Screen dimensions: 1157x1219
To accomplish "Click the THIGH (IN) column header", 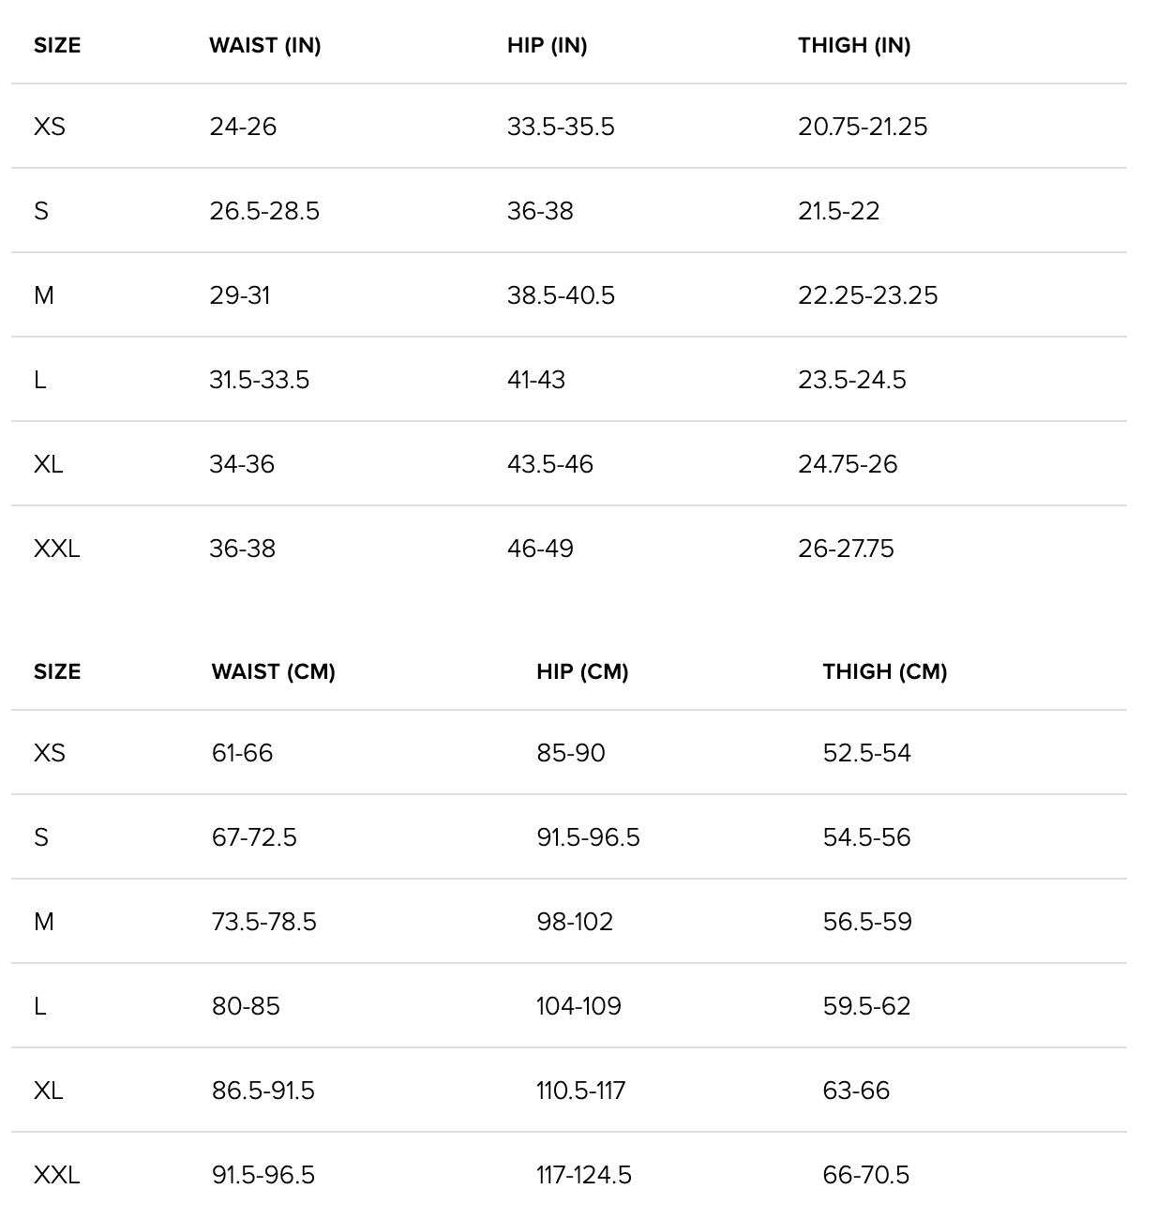I will (854, 45).
